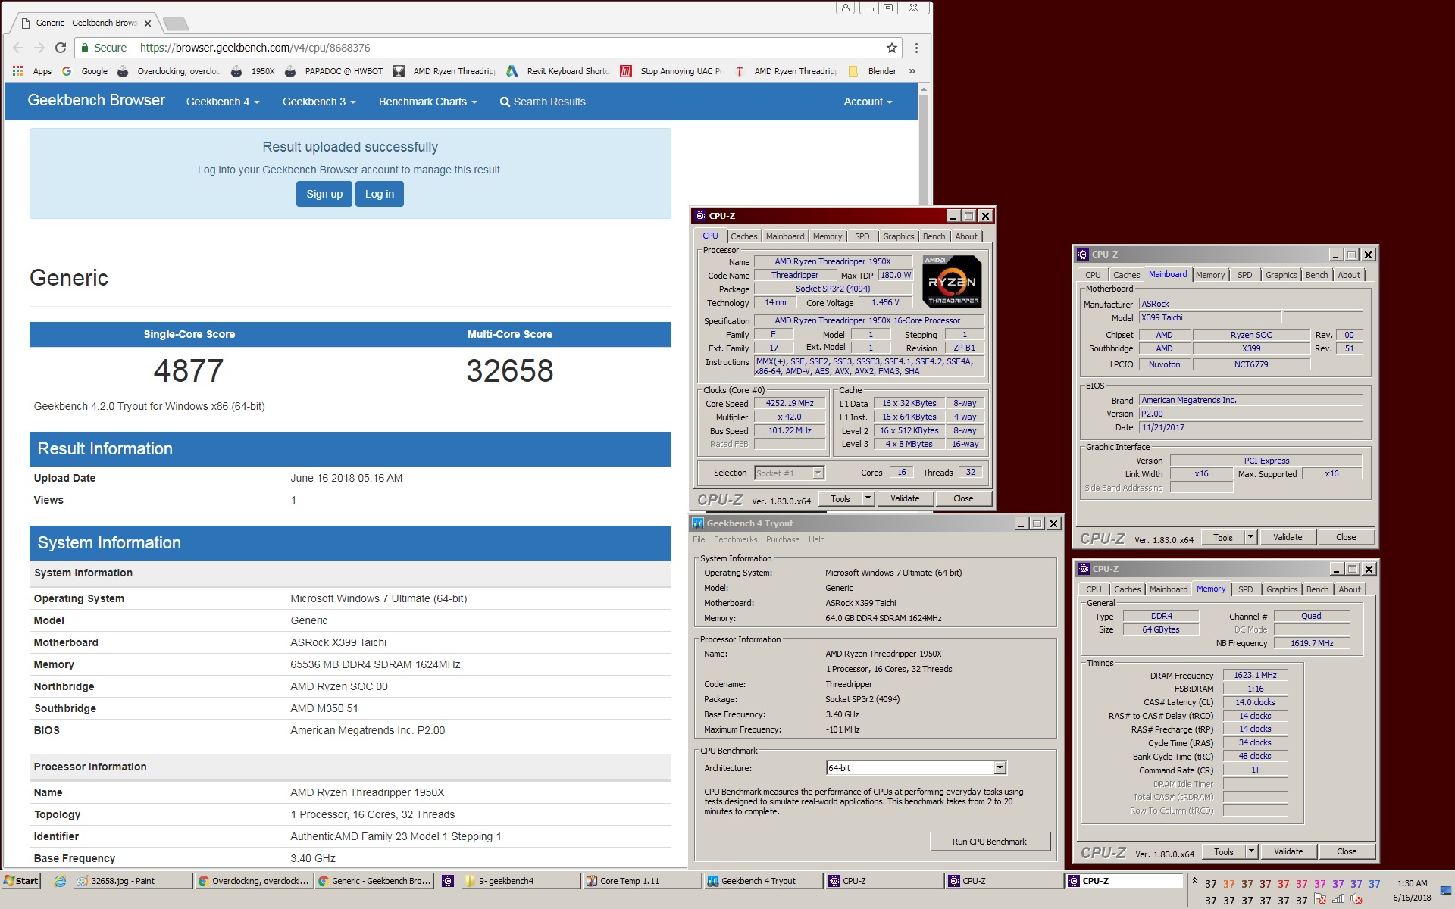Open the Geekbench 3 dropdown menu
The width and height of the screenshot is (1455, 909).
(319, 102)
